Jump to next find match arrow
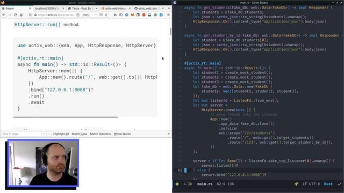This screenshot has width=344, height=193. (49, 134)
